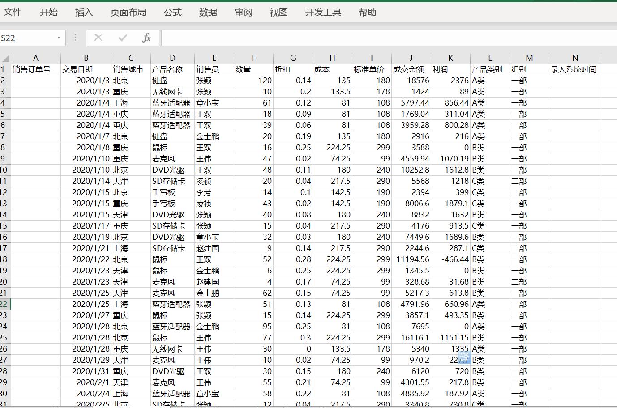The height and width of the screenshot is (408, 617).
Task: Open the Insert Function fx icon
Action: click(x=146, y=38)
